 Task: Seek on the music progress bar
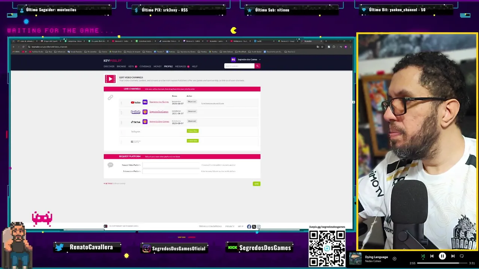pos(442,263)
